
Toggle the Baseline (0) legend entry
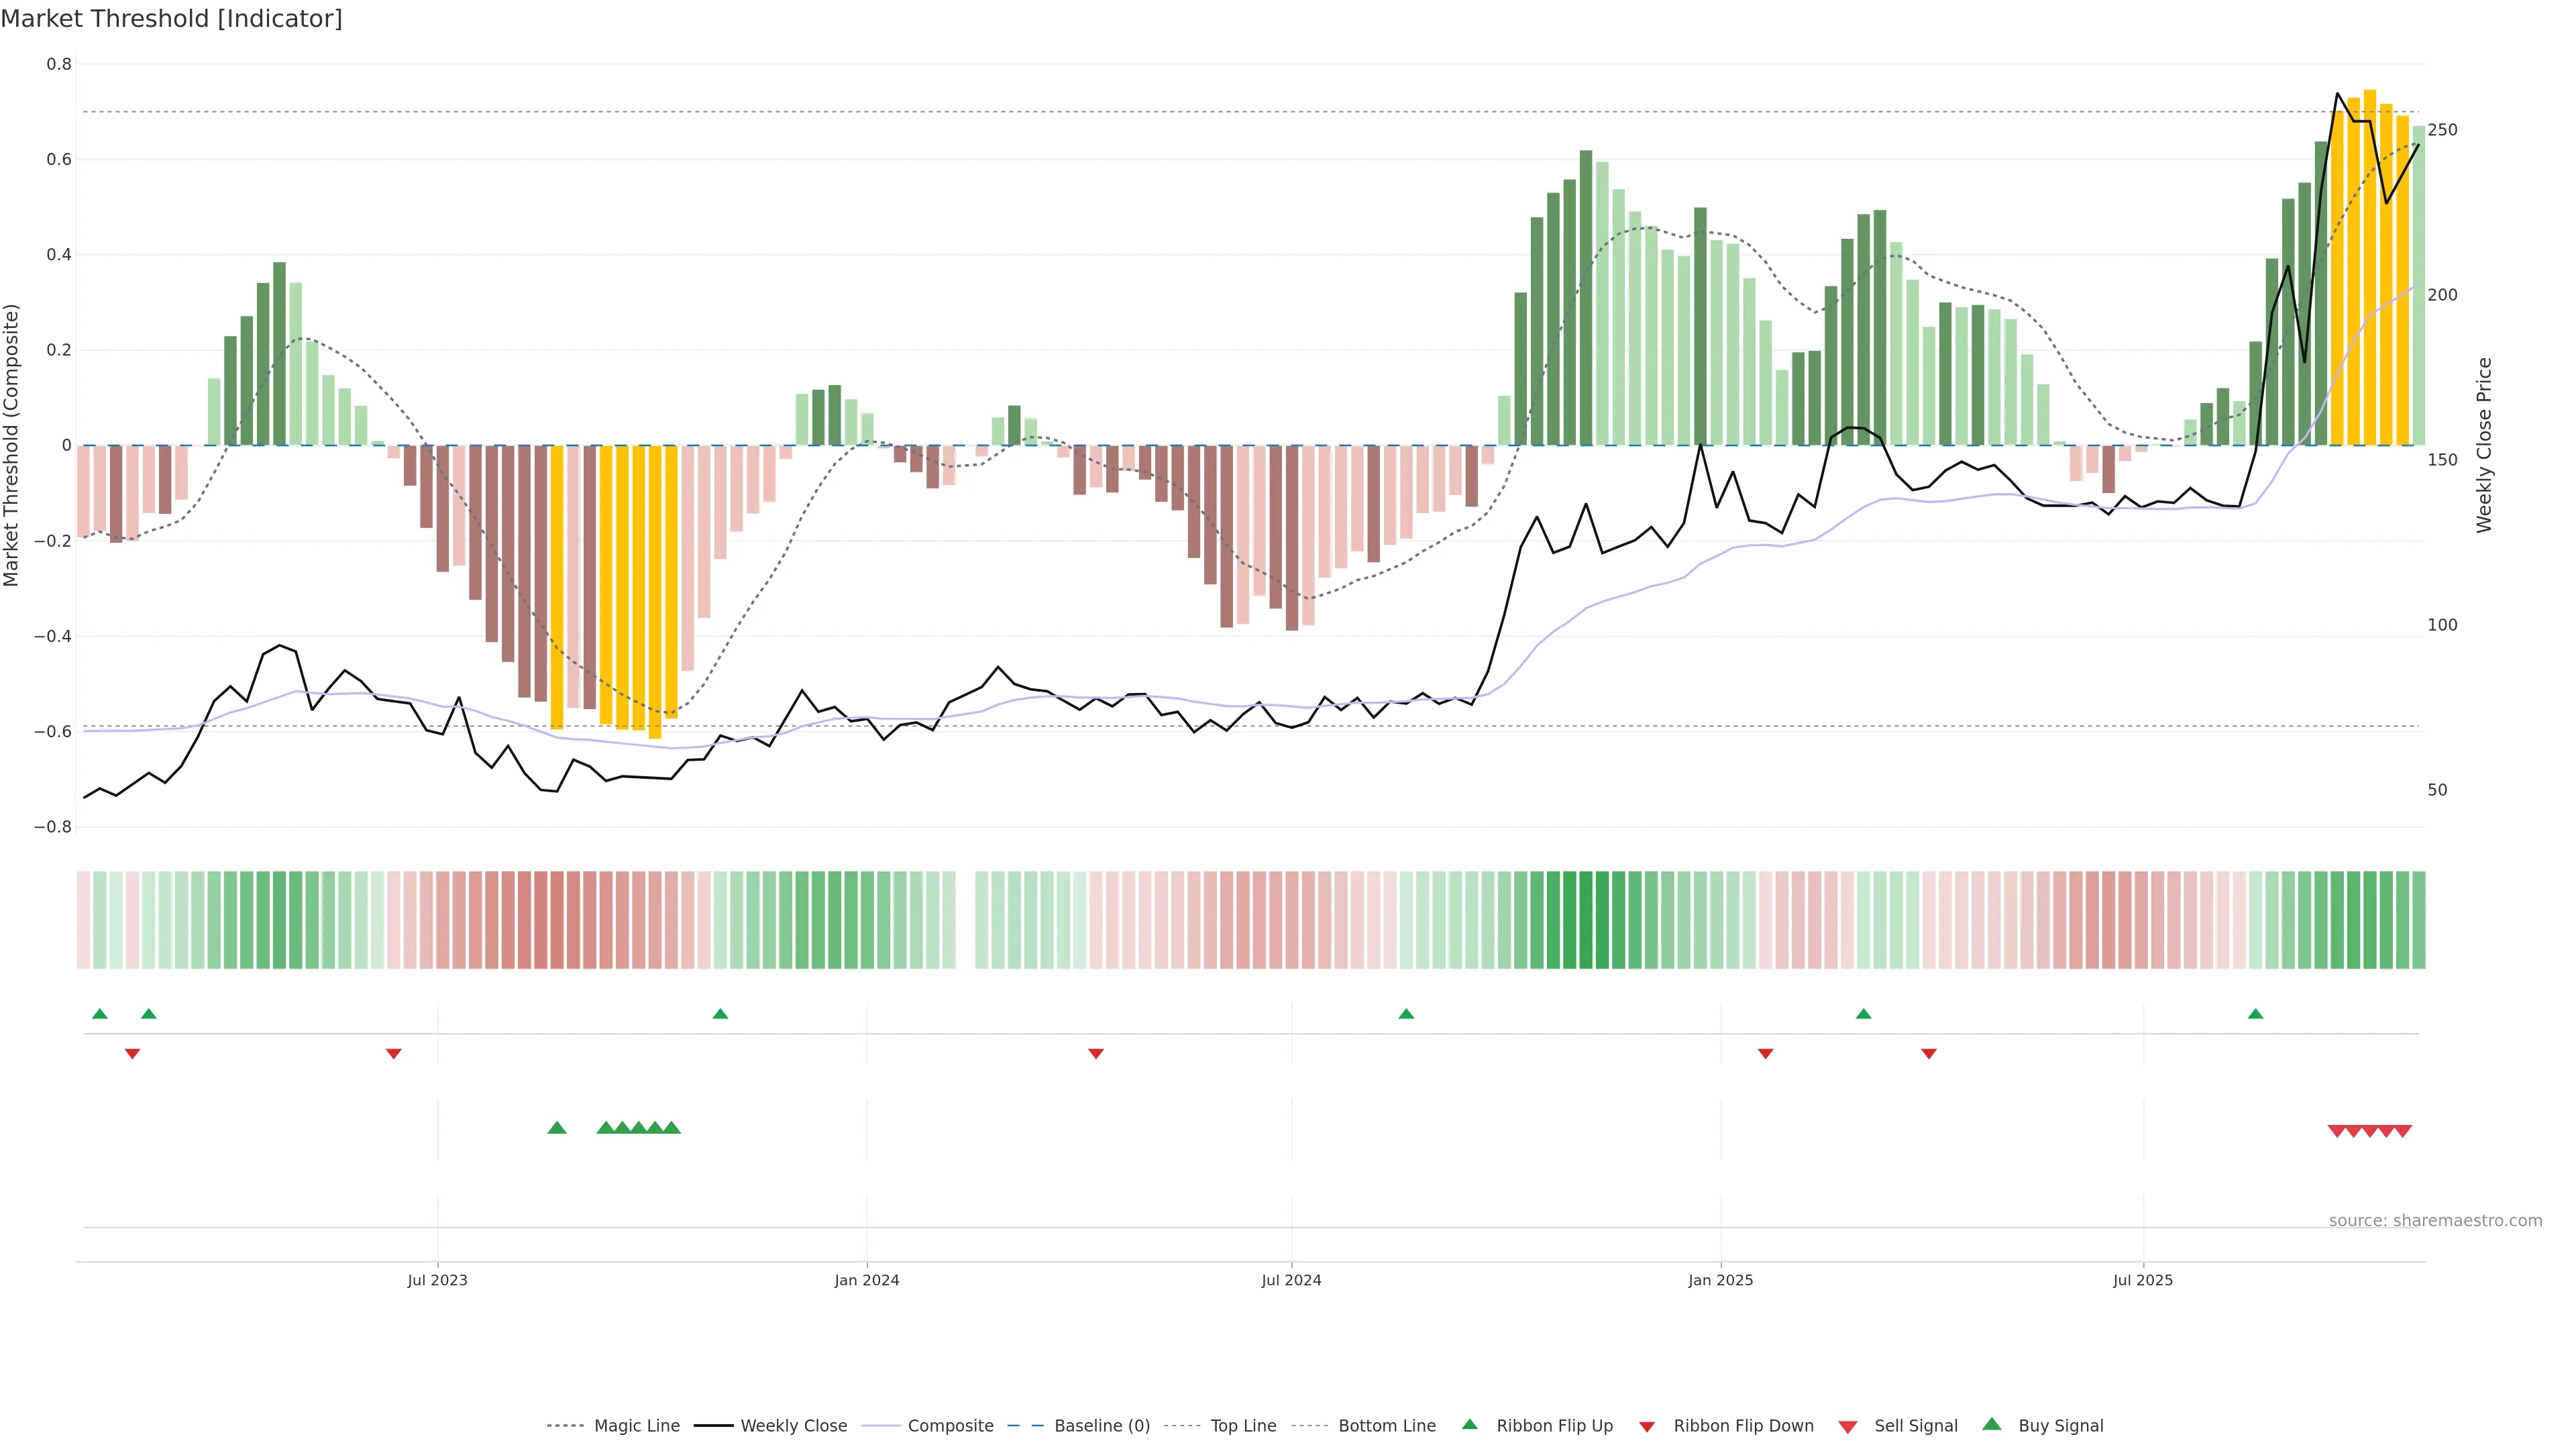[x=1101, y=1426]
